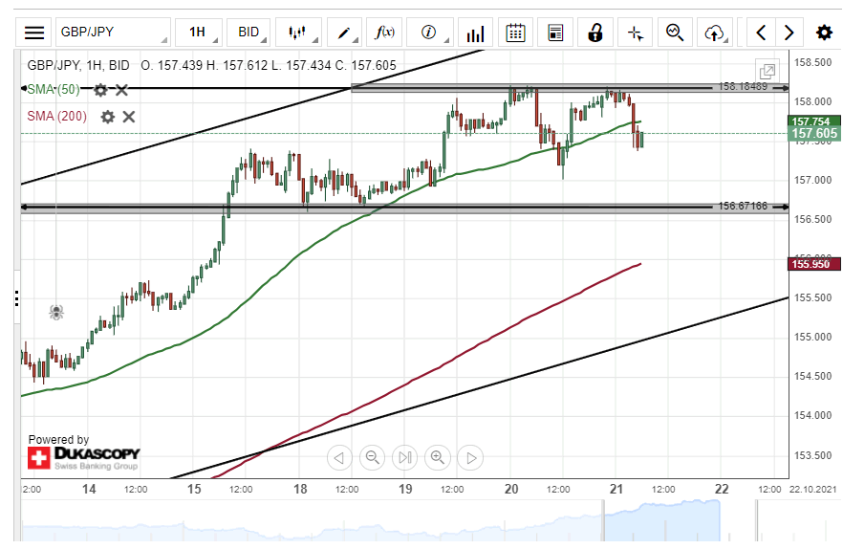Open the economic calendar icon
Screen dimensions: 843x549
click(515, 33)
